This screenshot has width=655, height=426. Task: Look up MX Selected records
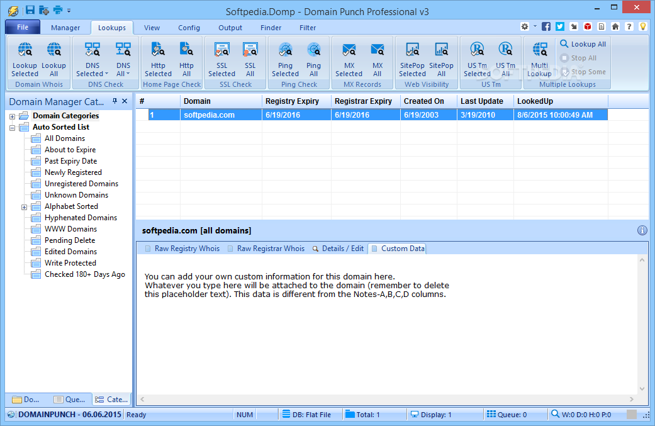pos(349,60)
